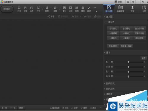Click the 一键减光 button
Viewport: 148px width, 111px height.
[126, 38]
